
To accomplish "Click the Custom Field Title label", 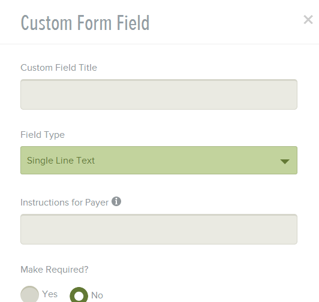I will [x=59, y=68].
